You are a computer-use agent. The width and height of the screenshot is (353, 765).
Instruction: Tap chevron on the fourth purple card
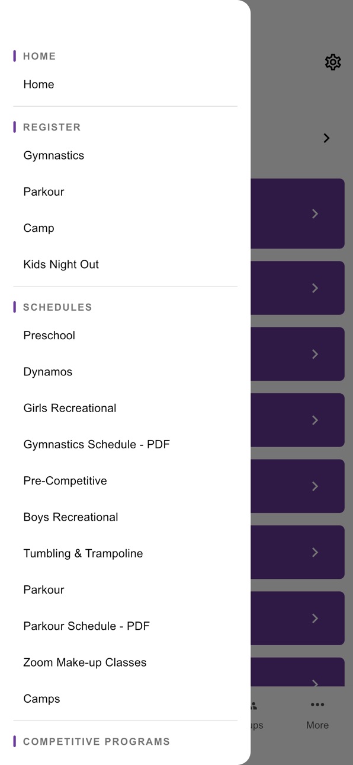pos(315,420)
